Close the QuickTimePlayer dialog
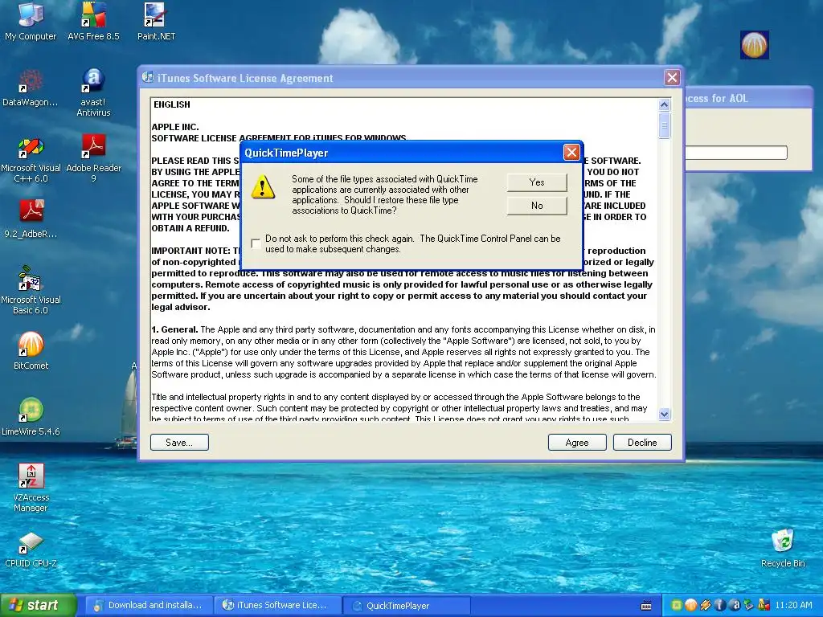 tap(571, 152)
